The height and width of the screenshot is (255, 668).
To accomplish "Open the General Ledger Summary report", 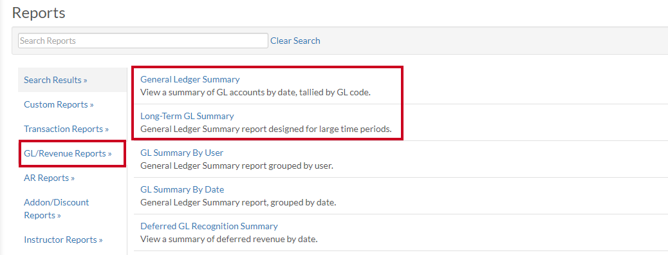I will [190, 79].
